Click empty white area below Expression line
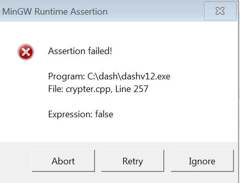The image size is (240, 183). [x=118, y=130]
